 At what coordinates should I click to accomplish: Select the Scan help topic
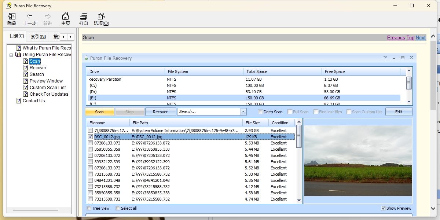[x=35, y=61]
